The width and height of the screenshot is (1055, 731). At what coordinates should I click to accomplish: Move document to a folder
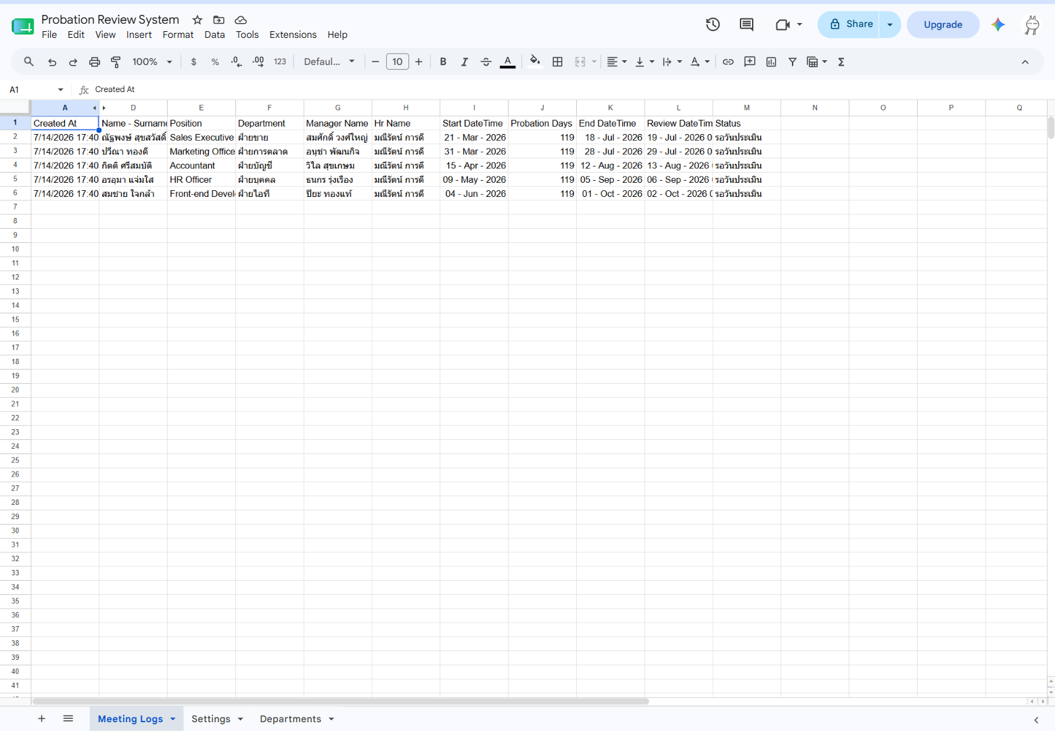(219, 20)
